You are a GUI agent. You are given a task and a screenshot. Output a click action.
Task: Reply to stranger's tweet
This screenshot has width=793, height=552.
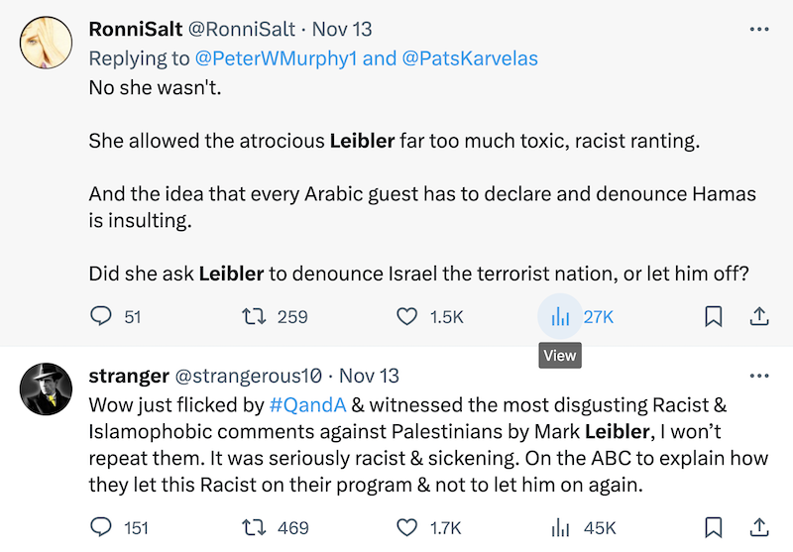(102, 528)
